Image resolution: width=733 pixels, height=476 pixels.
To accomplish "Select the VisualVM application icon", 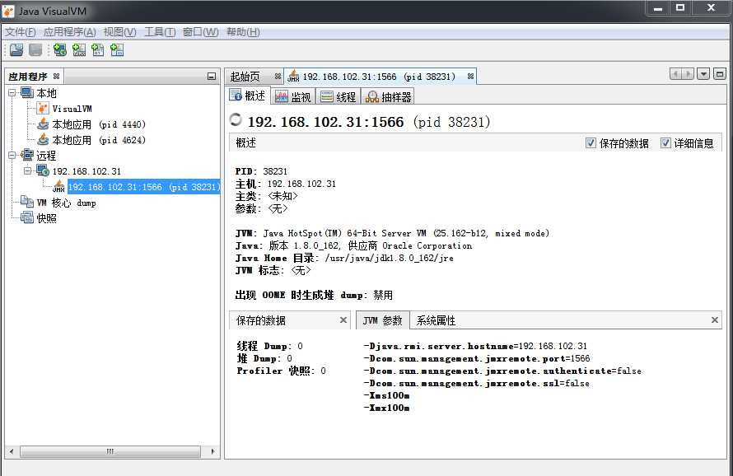I will point(43,109).
